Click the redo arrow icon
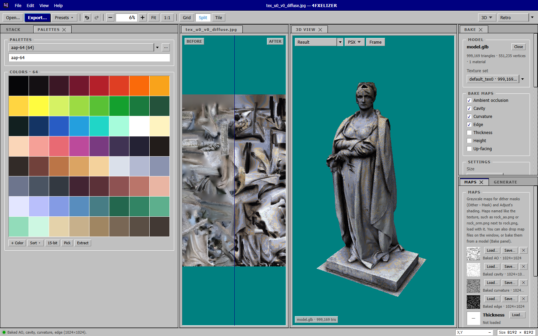 (x=97, y=17)
